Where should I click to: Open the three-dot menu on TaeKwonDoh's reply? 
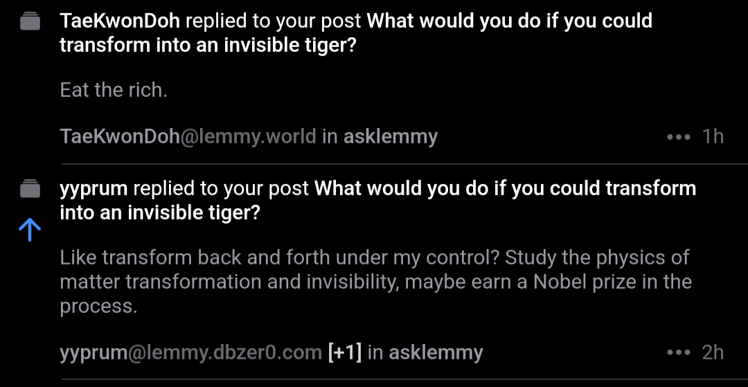coord(678,137)
